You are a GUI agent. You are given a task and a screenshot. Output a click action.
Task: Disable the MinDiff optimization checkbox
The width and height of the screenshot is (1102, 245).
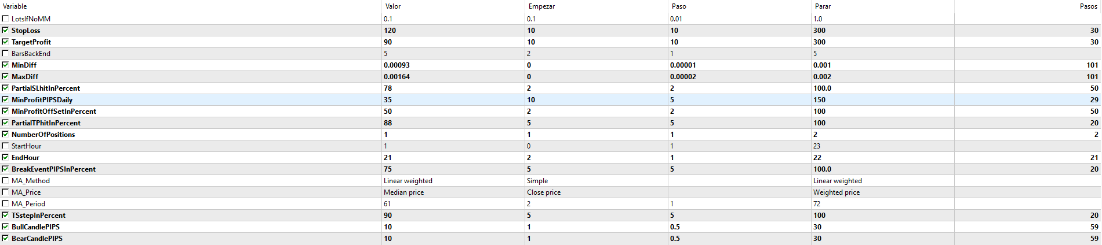[x=5, y=65]
